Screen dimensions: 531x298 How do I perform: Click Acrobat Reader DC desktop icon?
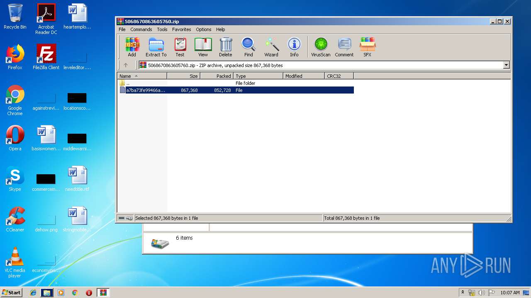coord(46,19)
